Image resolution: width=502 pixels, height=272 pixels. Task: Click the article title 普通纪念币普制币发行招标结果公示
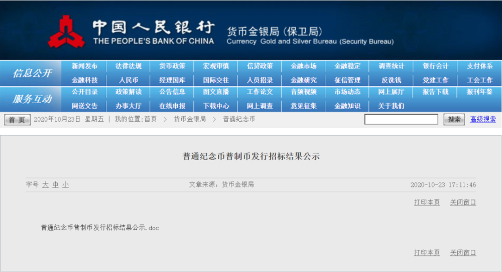[x=251, y=156]
